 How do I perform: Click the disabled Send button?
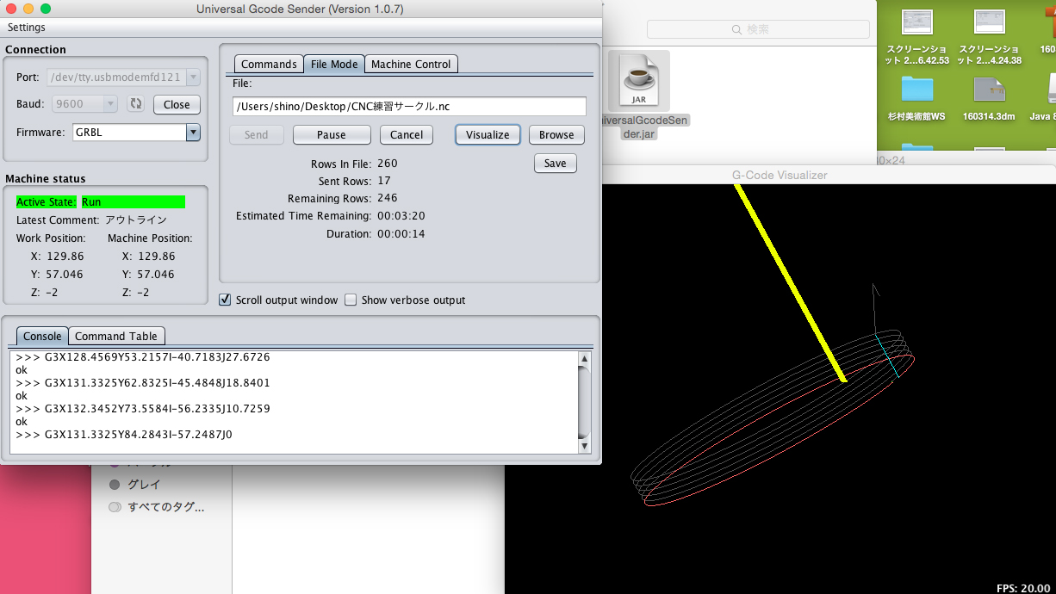257,134
